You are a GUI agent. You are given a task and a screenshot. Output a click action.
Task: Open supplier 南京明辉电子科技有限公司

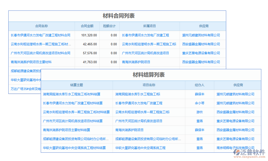coord(235,148)
